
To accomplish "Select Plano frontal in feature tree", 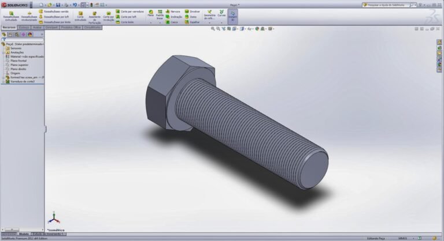I will 18,61.
